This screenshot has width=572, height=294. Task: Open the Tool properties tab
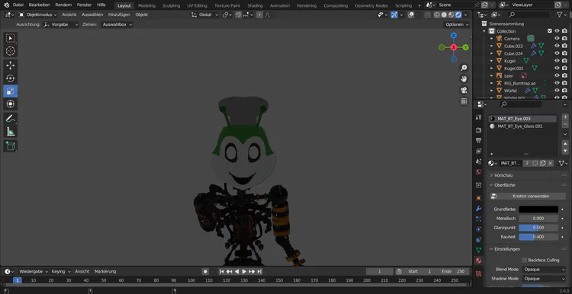[x=479, y=117]
